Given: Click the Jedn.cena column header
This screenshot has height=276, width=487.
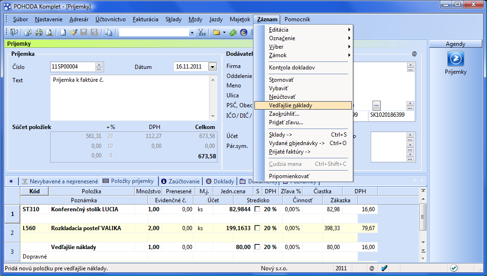Looking at the screenshot, I should 233,191.
